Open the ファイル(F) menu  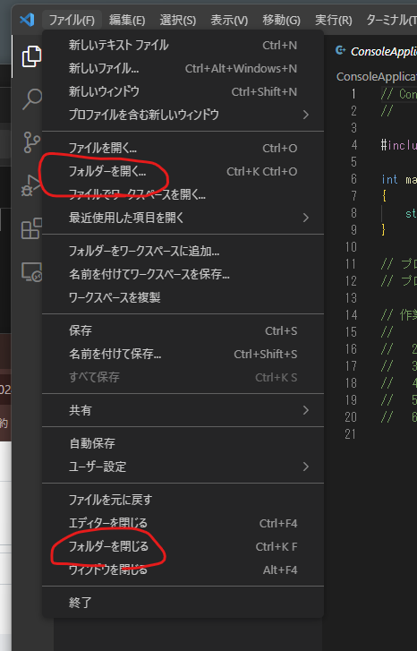[x=72, y=20]
